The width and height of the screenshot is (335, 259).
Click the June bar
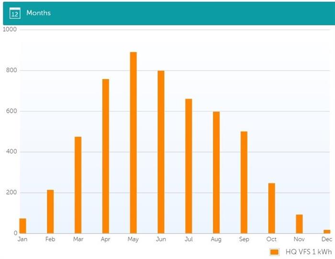click(x=161, y=152)
